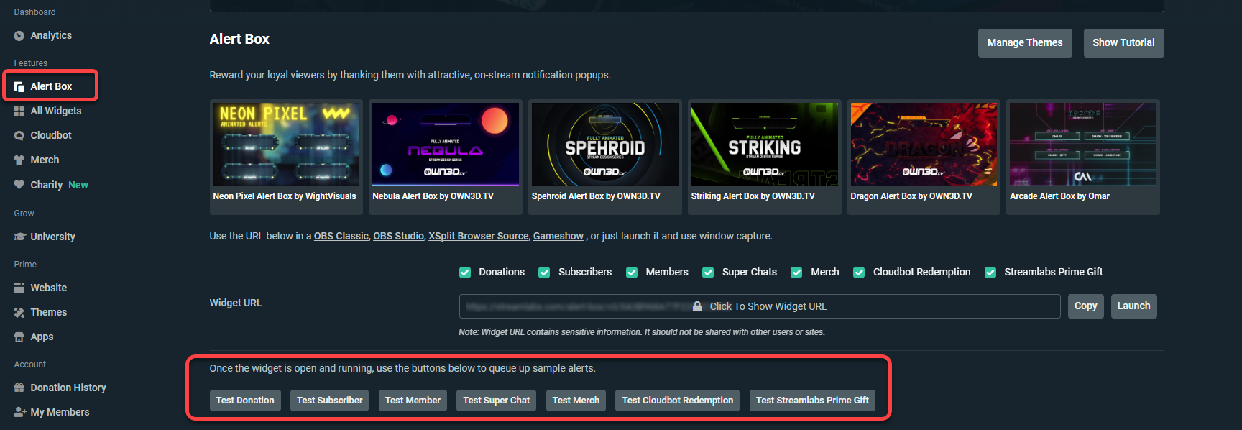Click the Test Merch button

tap(576, 401)
